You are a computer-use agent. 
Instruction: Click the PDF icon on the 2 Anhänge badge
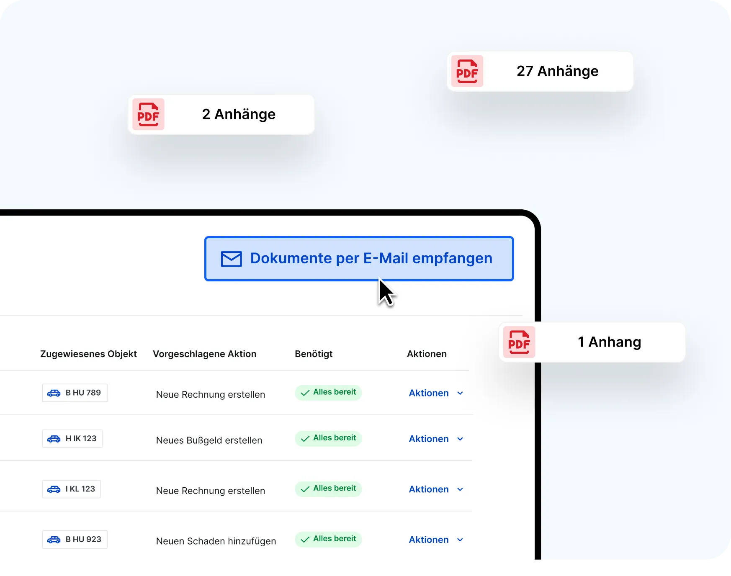point(148,114)
